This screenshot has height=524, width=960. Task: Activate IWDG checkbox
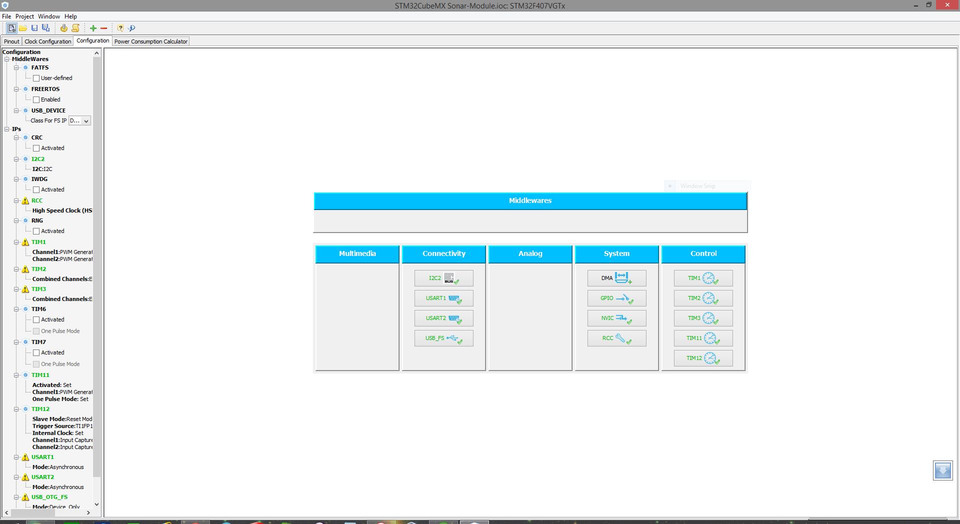pos(36,189)
